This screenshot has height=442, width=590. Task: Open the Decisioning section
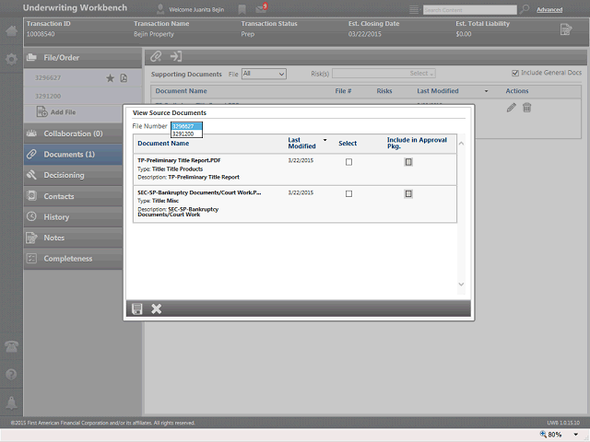tap(74, 175)
